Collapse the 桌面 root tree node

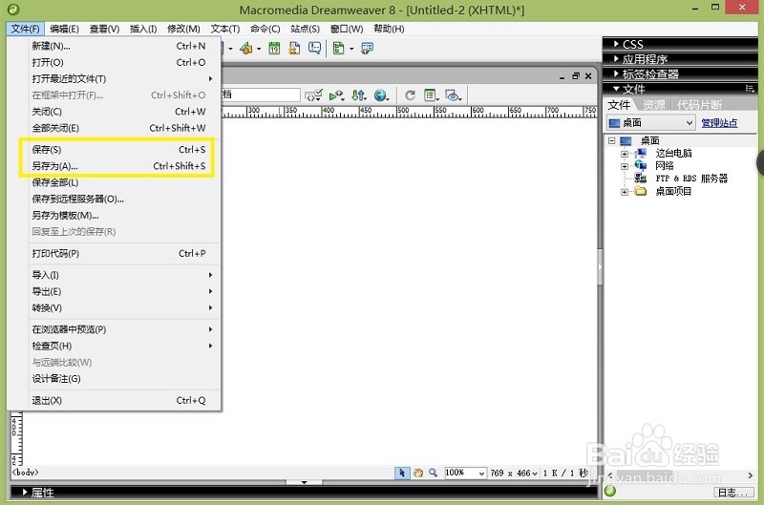tap(612, 140)
